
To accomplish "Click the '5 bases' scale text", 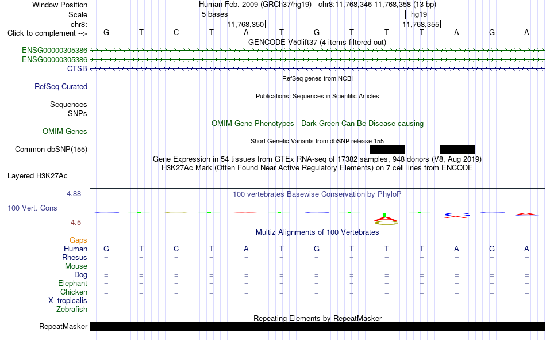I will coord(214,14).
